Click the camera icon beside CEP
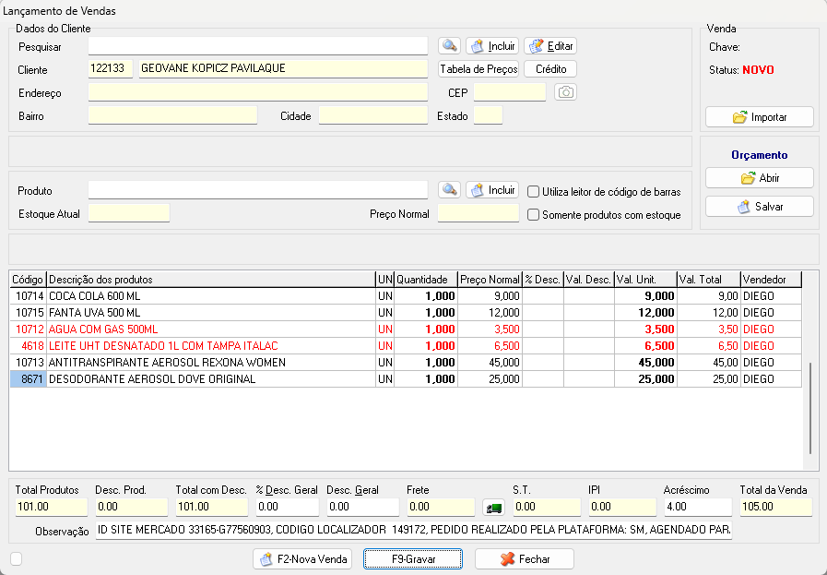The image size is (827, 575). coord(565,92)
